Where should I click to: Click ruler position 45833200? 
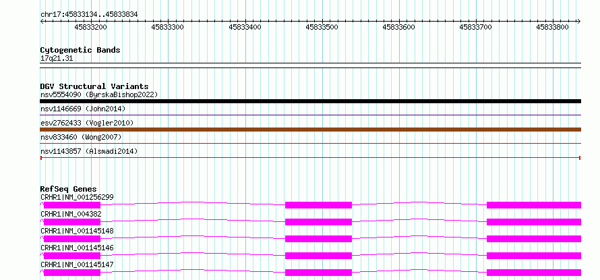pyautogui.click(x=91, y=27)
